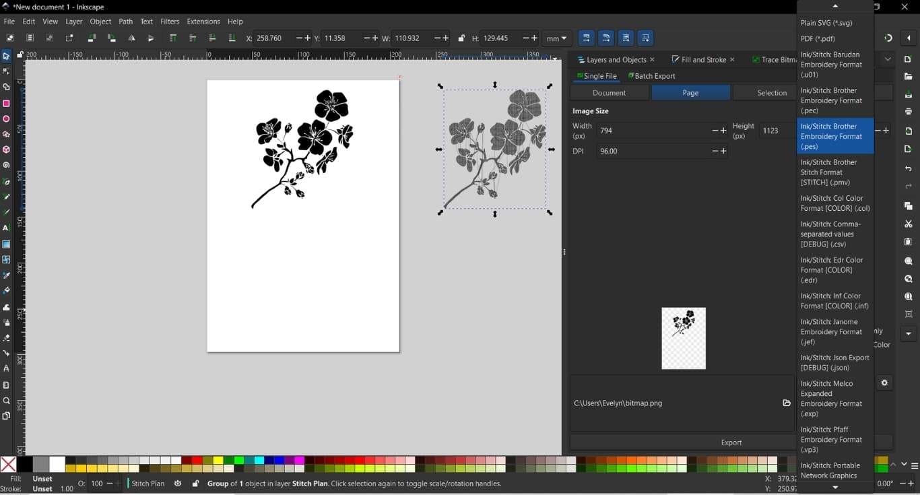Screen dimensions: 920x495
Task: Choose the Spray tool
Action: [6, 323]
